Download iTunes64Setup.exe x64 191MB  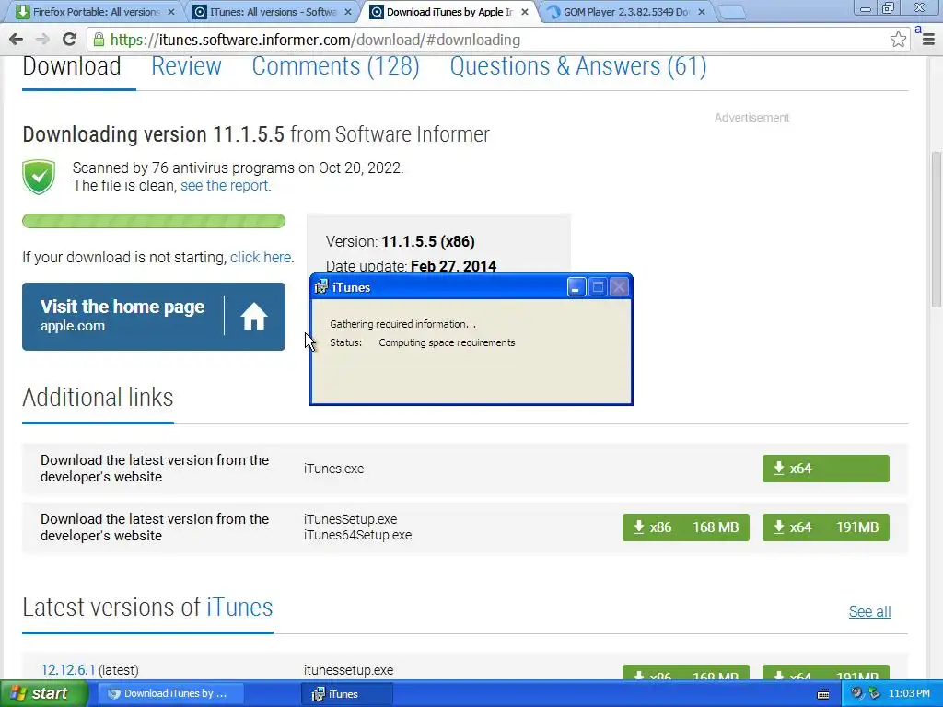pos(826,527)
